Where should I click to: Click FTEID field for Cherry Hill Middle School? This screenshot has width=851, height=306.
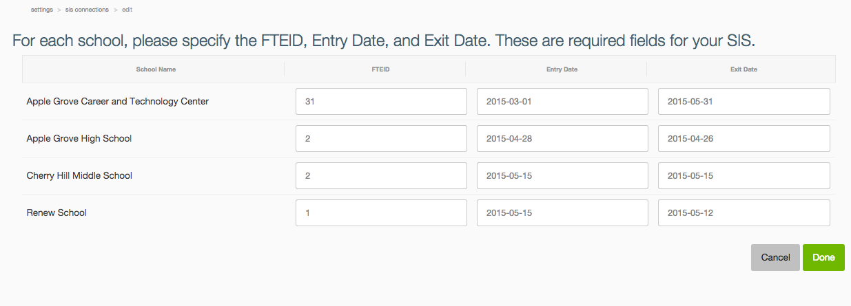point(381,175)
